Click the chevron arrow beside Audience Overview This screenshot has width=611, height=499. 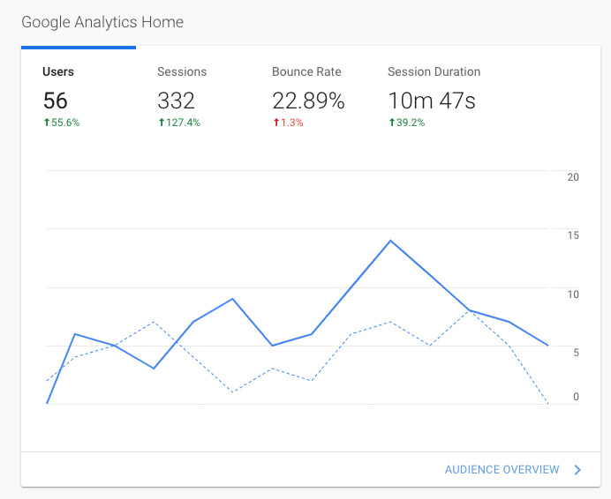[577, 470]
